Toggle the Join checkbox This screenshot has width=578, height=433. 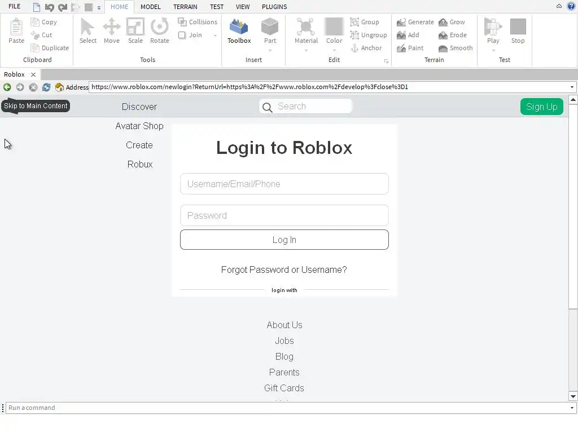182,35
